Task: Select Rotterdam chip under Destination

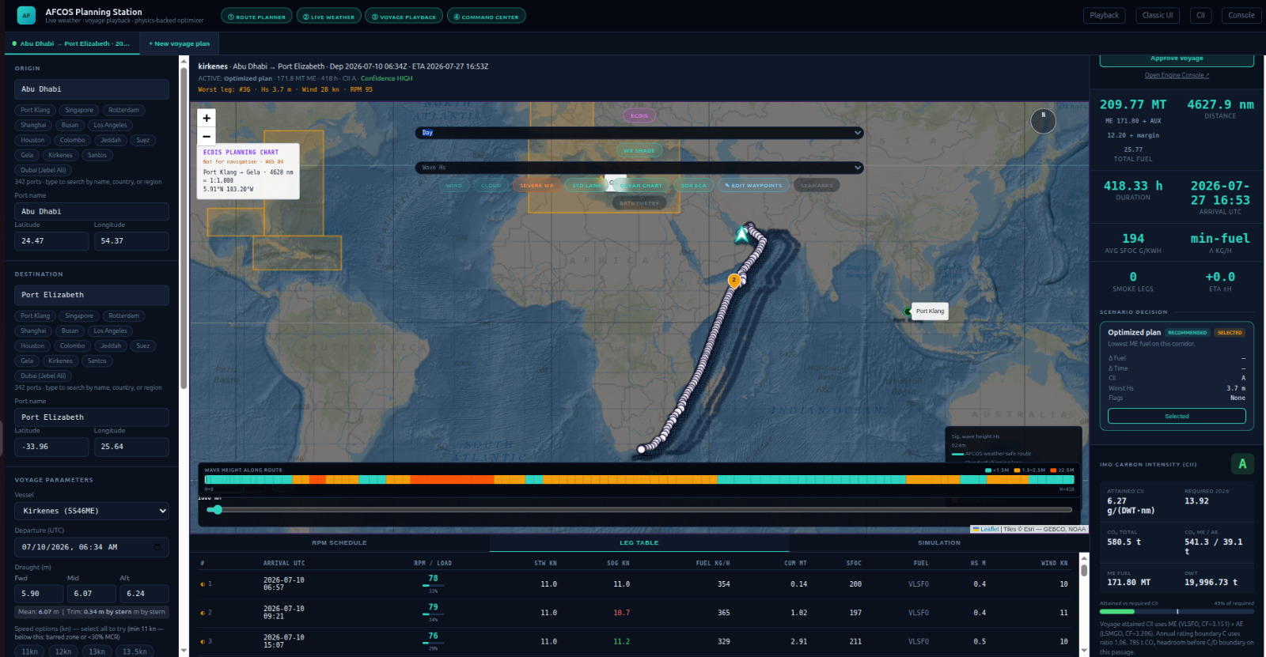Action: pyautogui.click(x=123, y=315)
